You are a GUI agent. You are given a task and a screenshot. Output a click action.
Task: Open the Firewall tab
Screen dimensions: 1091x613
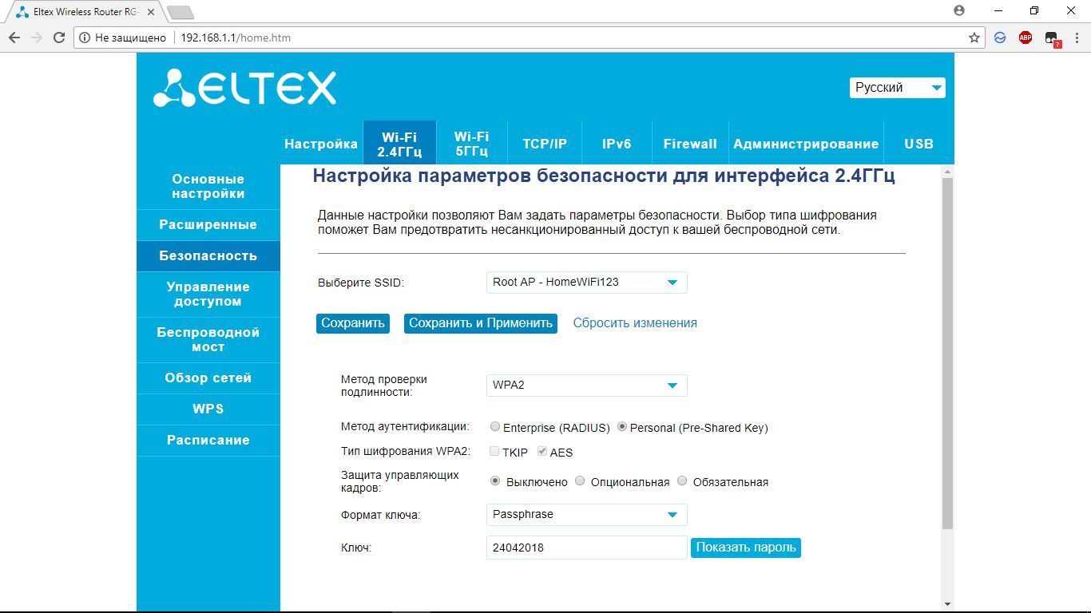tap(690, 144)
